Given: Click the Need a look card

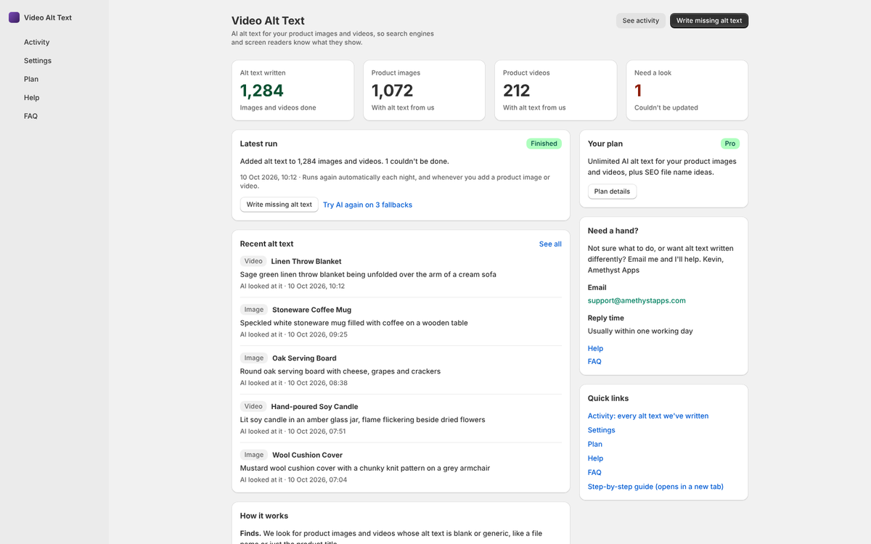Looking at the screenshot, I should click(687, 91).
